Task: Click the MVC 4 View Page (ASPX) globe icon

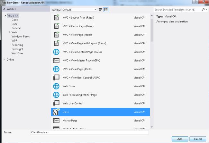Action: [x=56, y=69]
